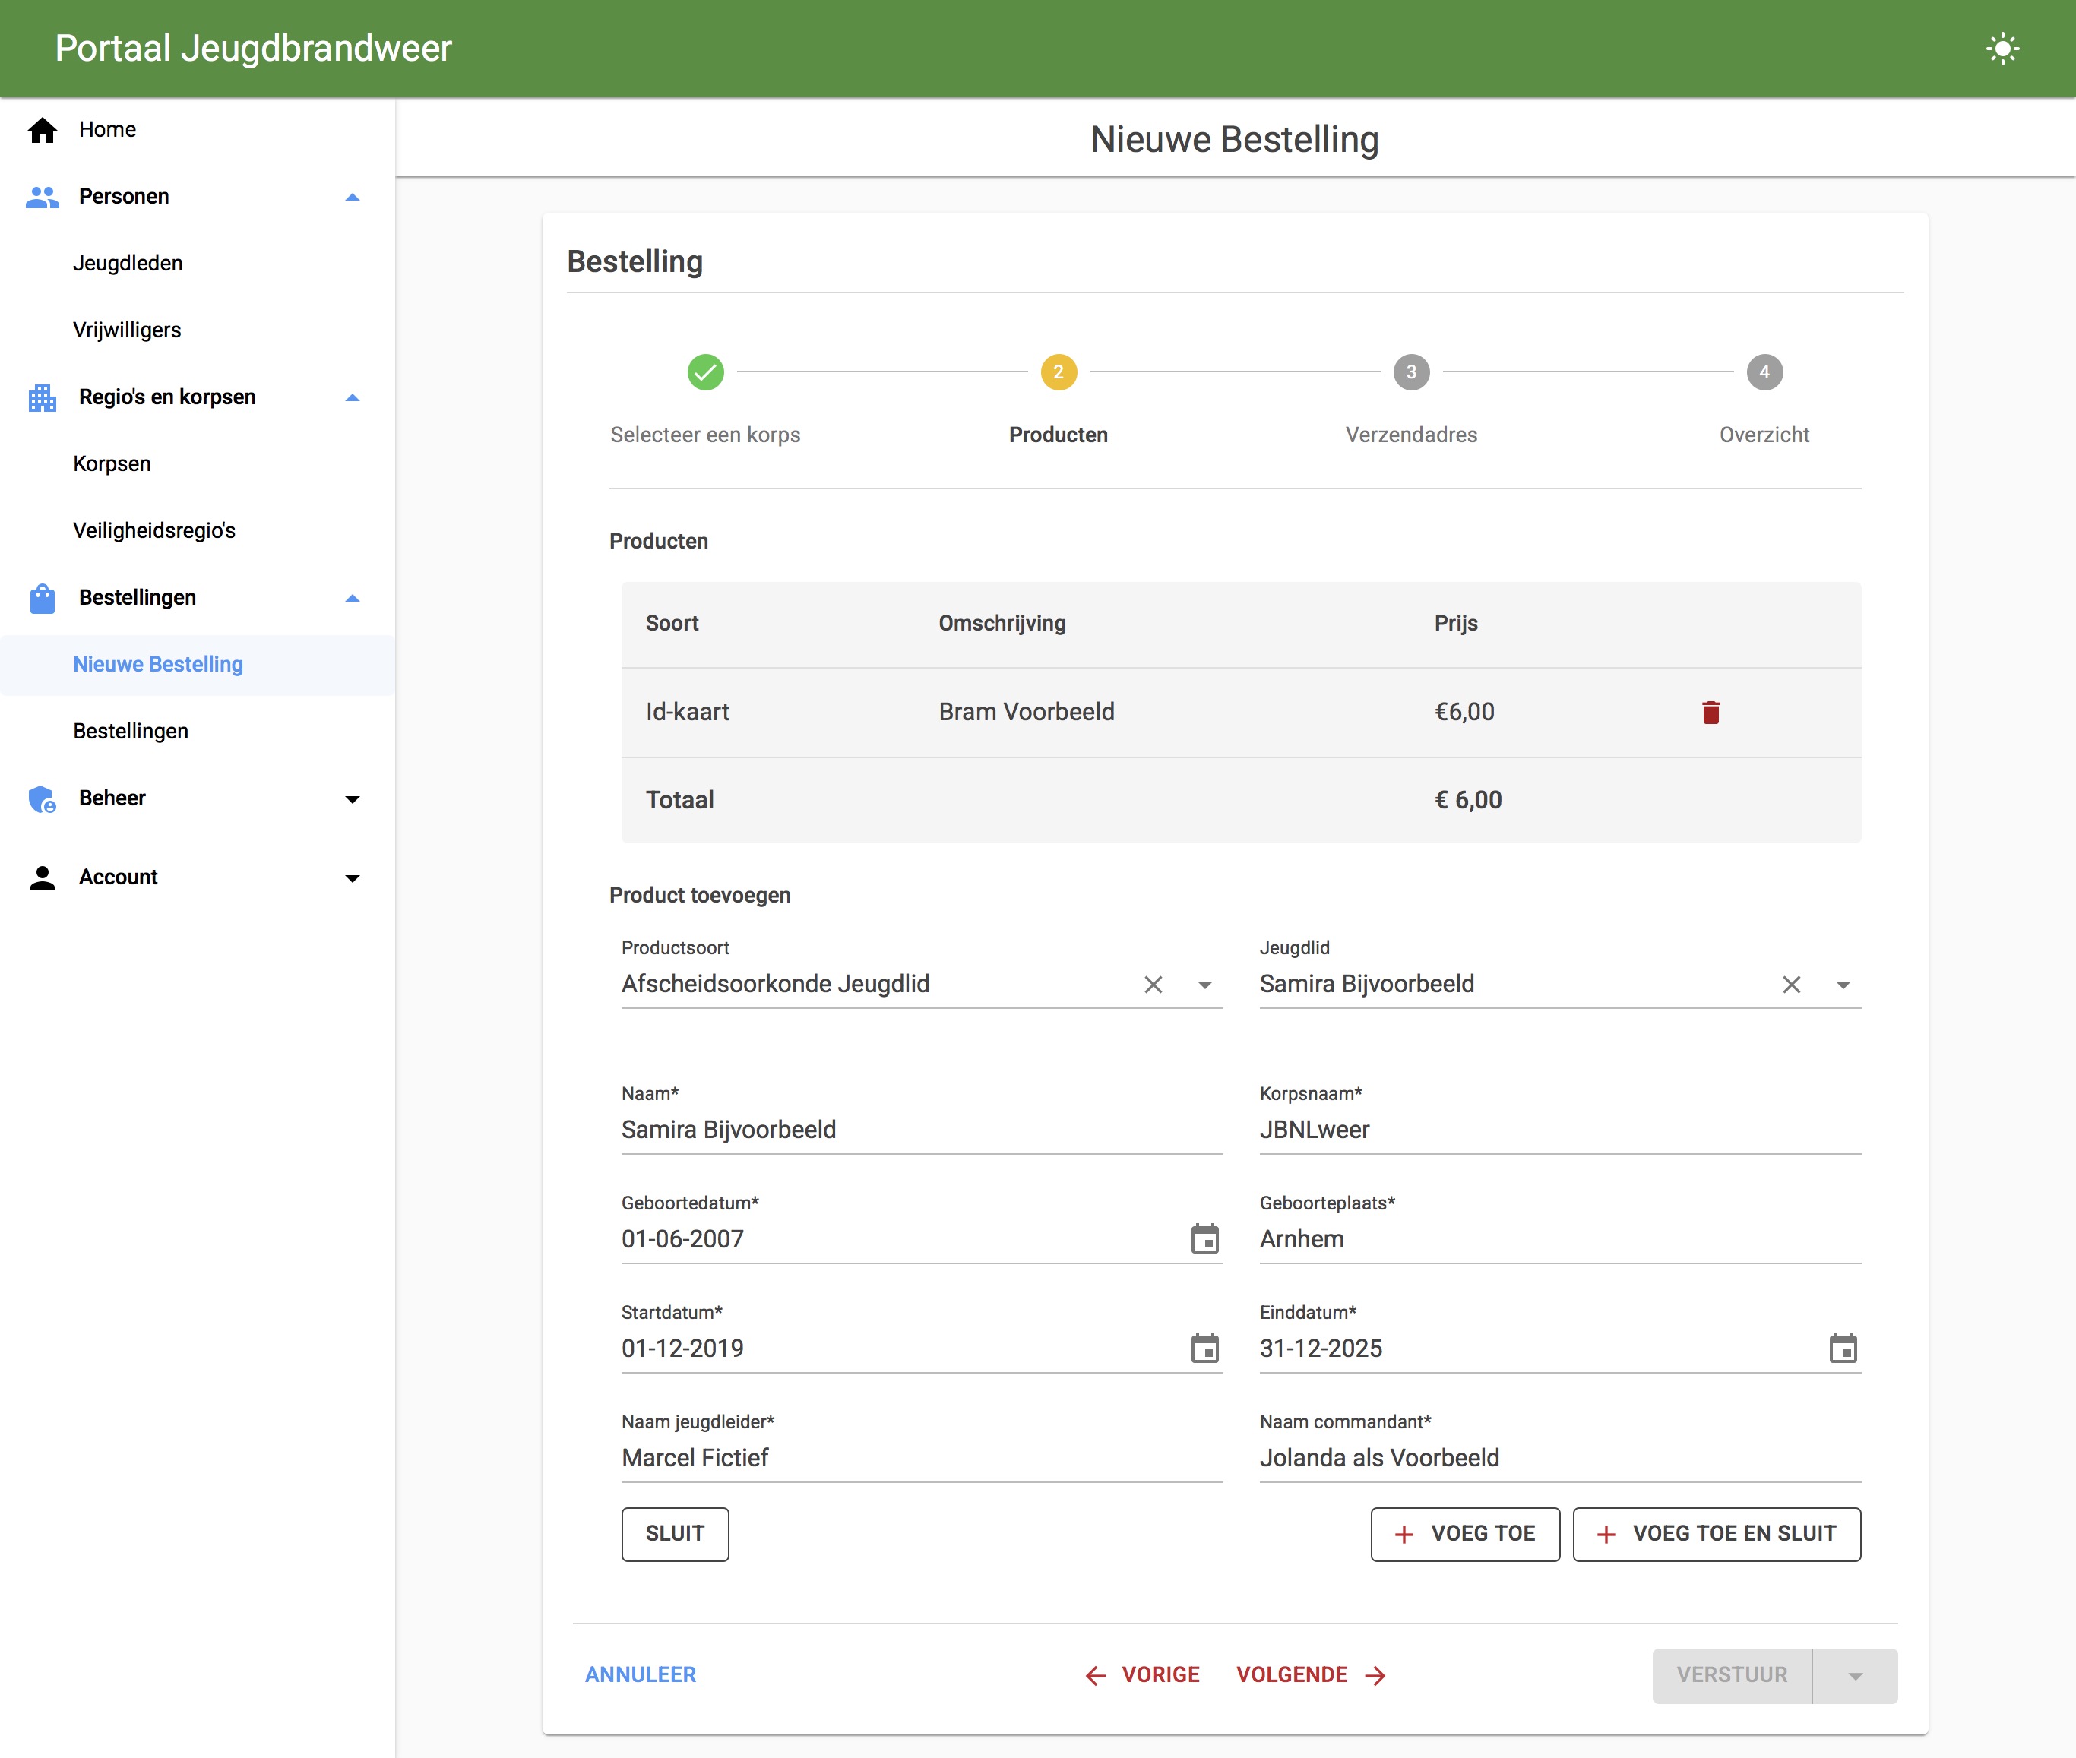This screenshot has width=2076, height=1758.
Task: Open Korpsen in the sidebar
Action: (x=112, y=463)
